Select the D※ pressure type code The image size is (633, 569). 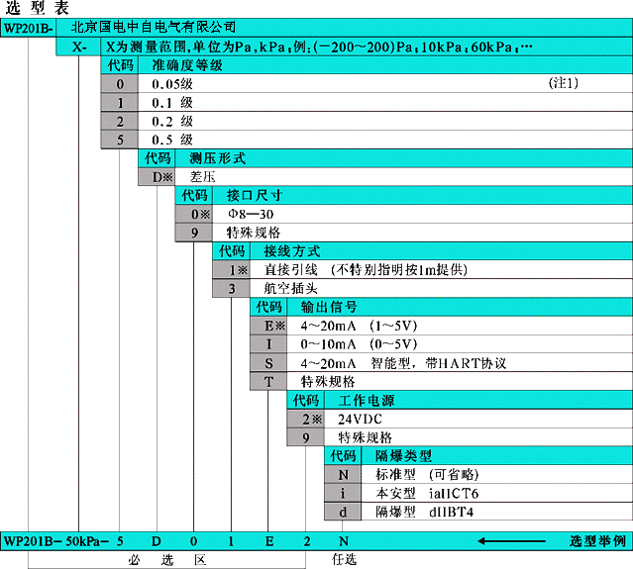point(158,176)
